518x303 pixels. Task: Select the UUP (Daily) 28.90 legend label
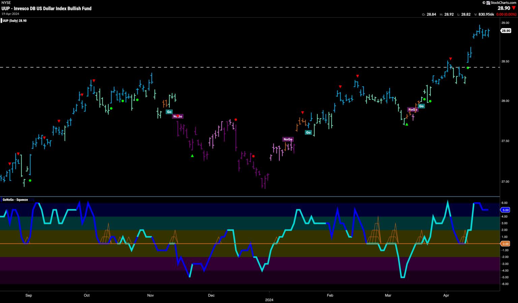click(x=15, y=21)
